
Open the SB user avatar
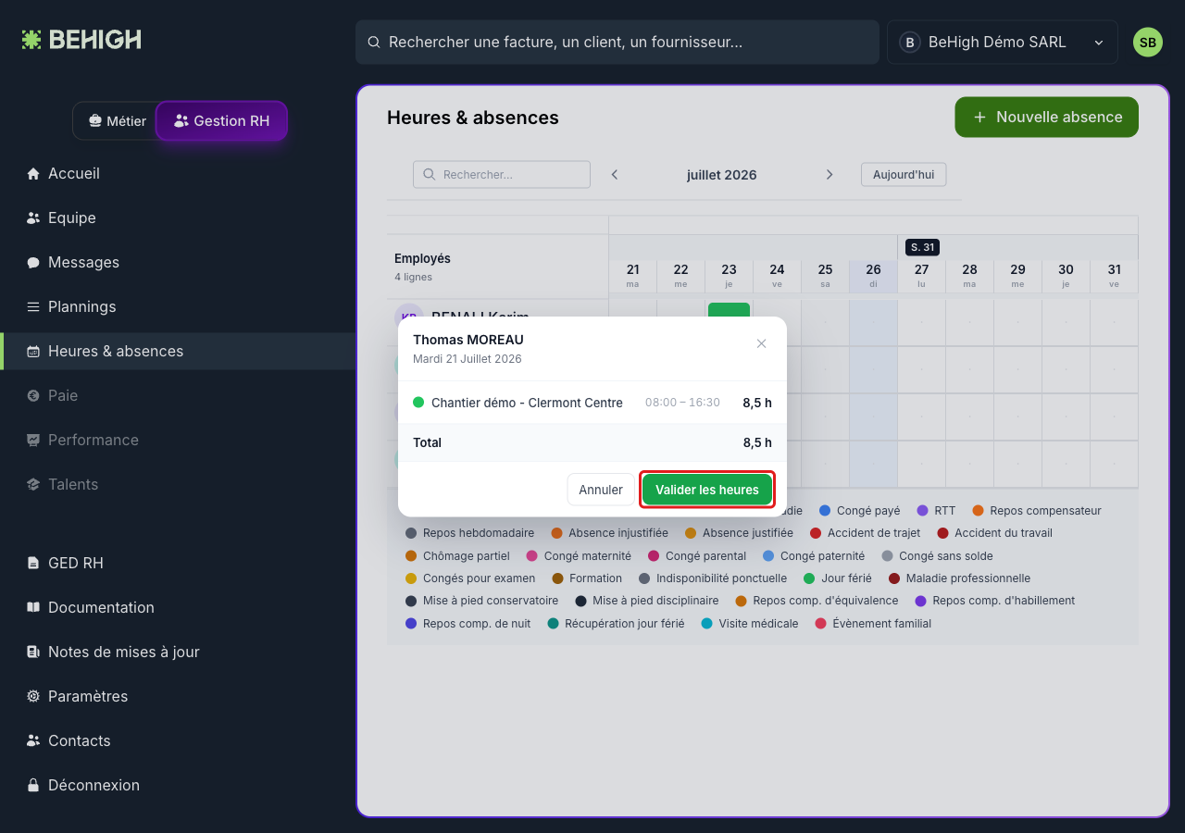tap(1148, 43)
